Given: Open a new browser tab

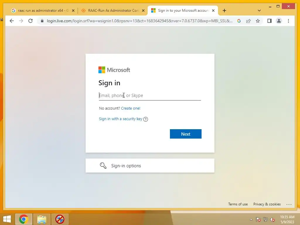Looking at the screenshot, I should 224,11.
